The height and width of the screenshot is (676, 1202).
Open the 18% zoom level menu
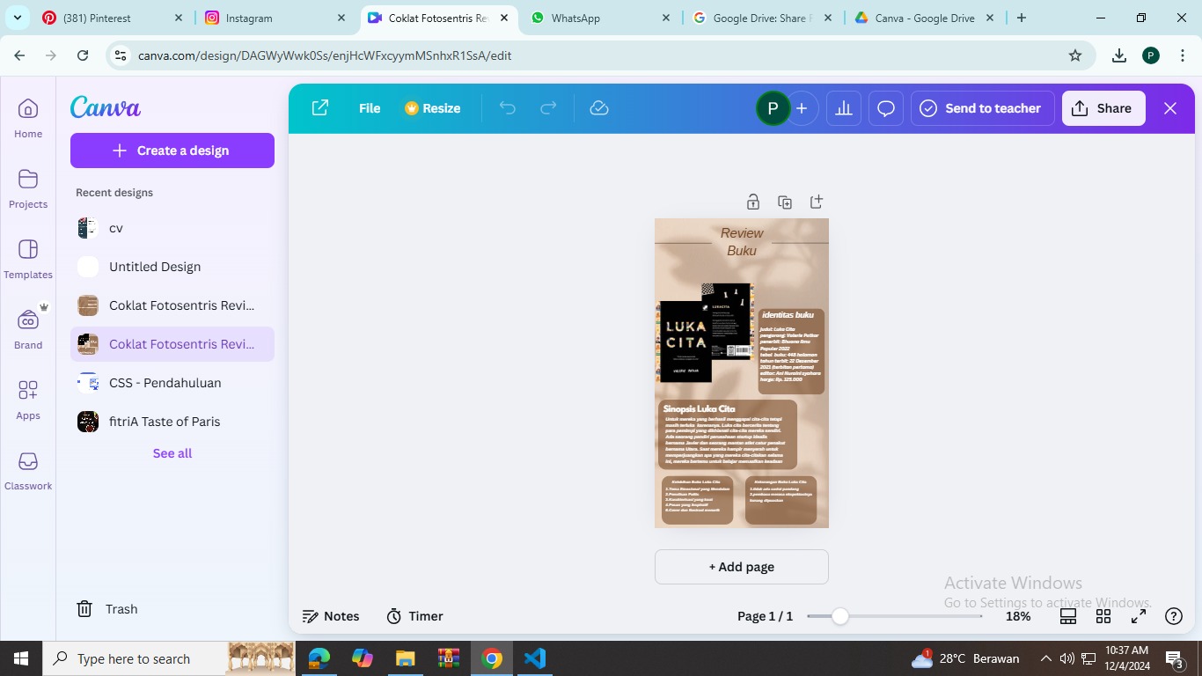(x=1018, y=616)
